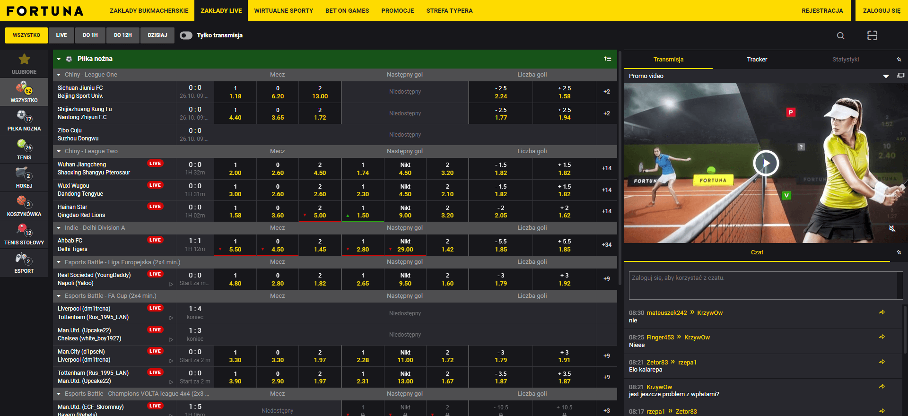This screenshot has width=908, height=416.
Task: Open the Ulubione favorites star
Action: pos(24,64)
